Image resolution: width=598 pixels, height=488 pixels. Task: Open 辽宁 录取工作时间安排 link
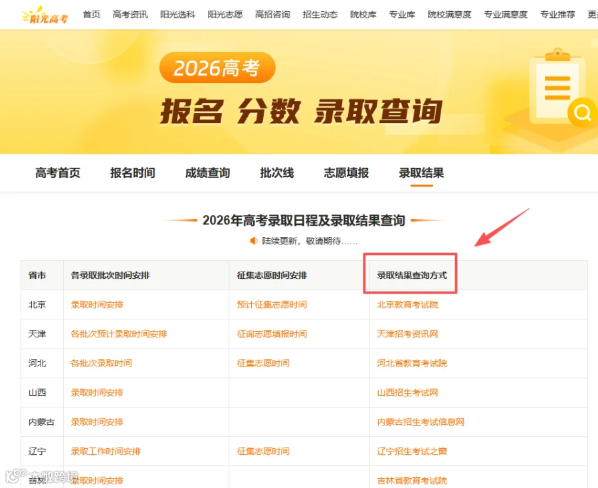click(x=106, y=451)
